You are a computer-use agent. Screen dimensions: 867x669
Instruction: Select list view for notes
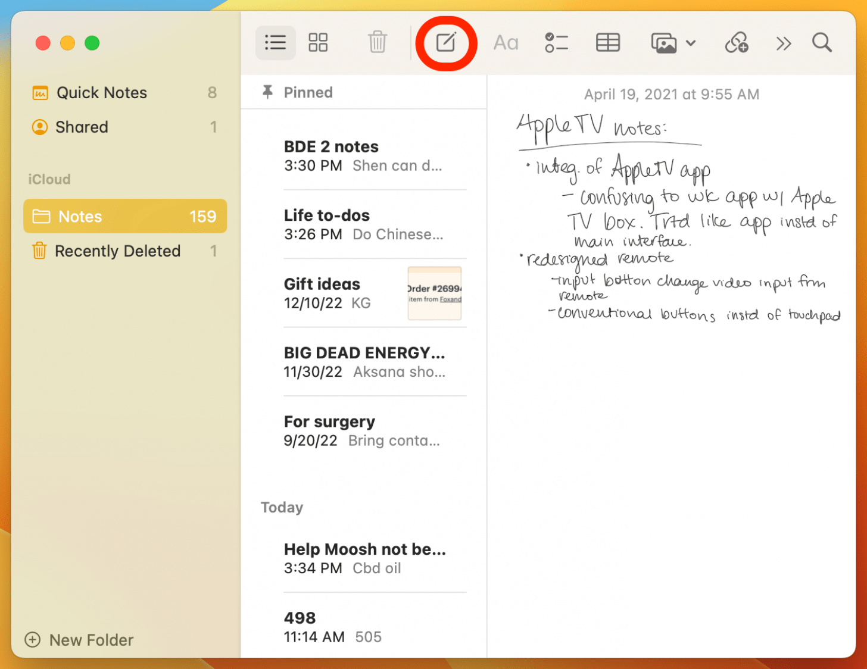coord(275,42)
